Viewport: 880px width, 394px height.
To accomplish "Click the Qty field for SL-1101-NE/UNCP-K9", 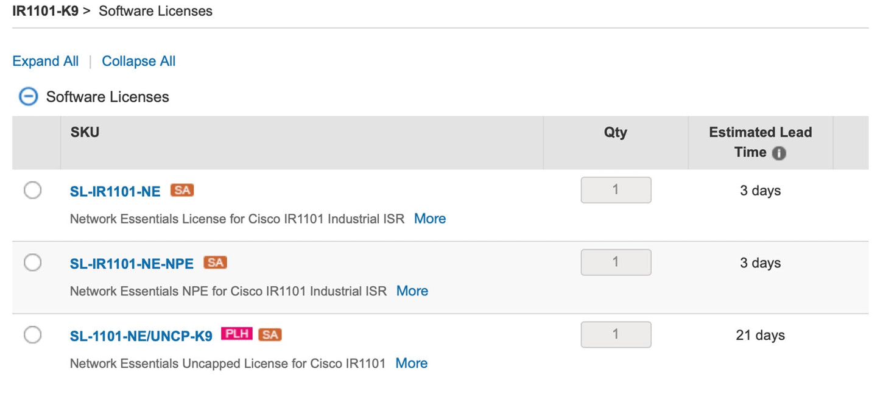I will click(x=616, y=334).
